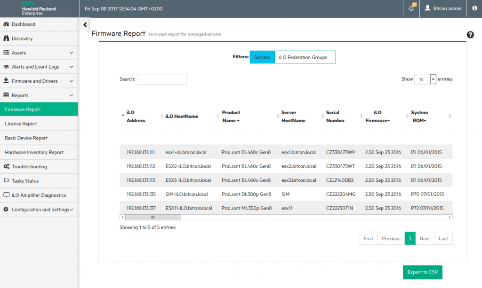Go to the Next page
This screenshot has width=482, height=288.
(x=425, y=238)
